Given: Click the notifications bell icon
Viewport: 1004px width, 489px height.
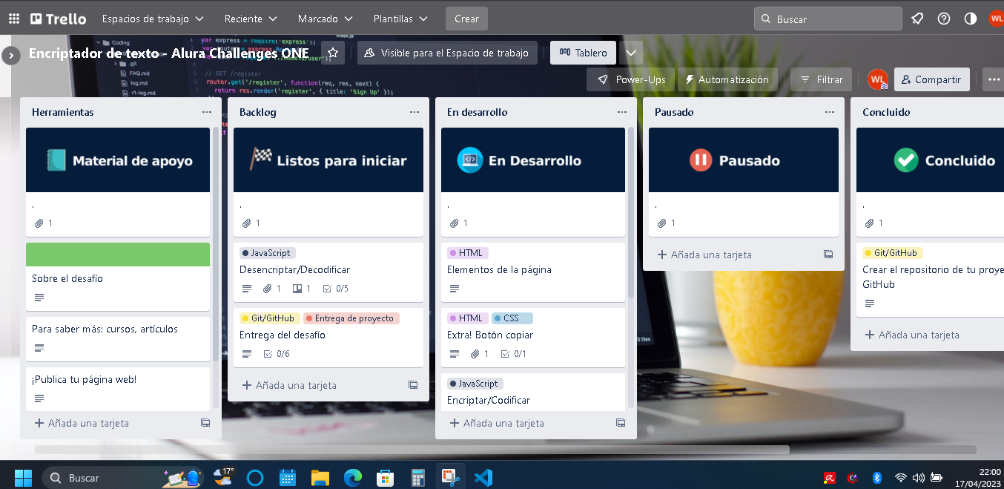Looking at the screenshot, I should coord(917,19).
